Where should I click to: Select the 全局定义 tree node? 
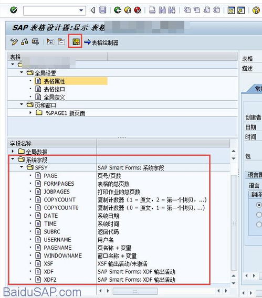[54, 97]
